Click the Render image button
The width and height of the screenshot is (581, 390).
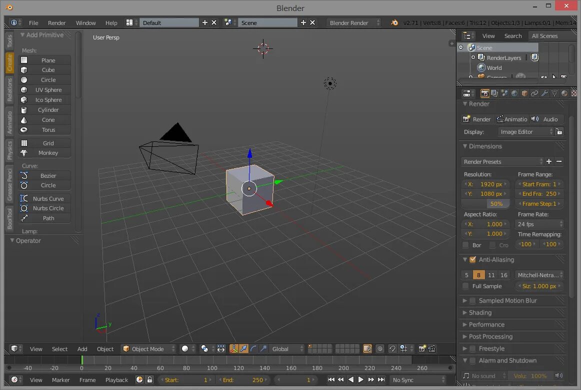(477, 119)
